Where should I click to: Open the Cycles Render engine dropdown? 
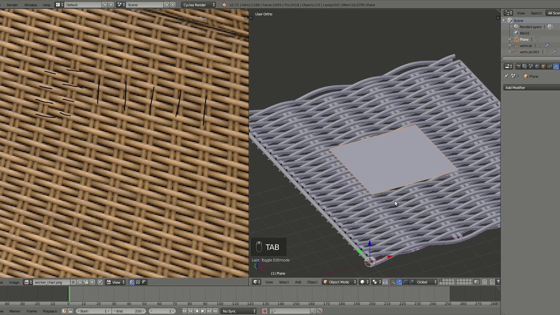click(199, 5)
